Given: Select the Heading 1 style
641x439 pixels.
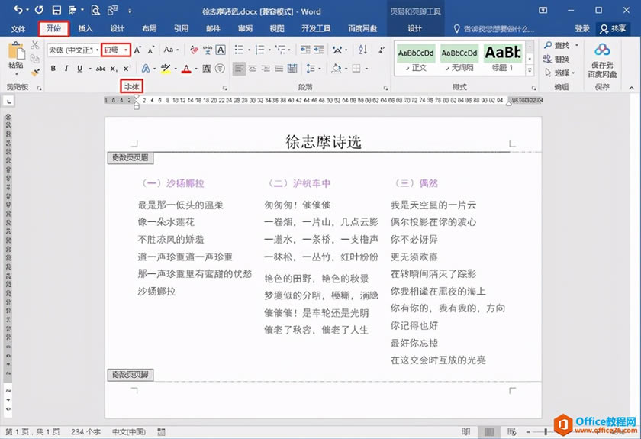Looking at the screenshot, I should [x=503, y=59].
